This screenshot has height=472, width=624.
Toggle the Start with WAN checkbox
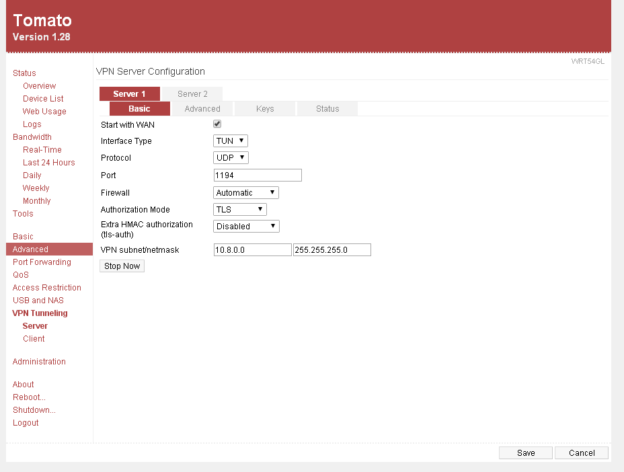[217, 124]
